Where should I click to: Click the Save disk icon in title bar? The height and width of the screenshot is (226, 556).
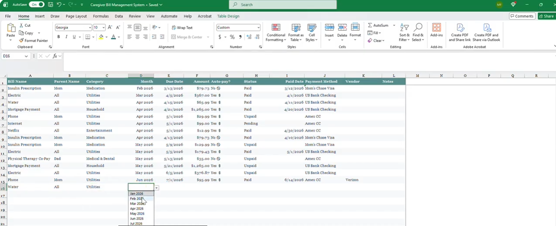[50, 5]
